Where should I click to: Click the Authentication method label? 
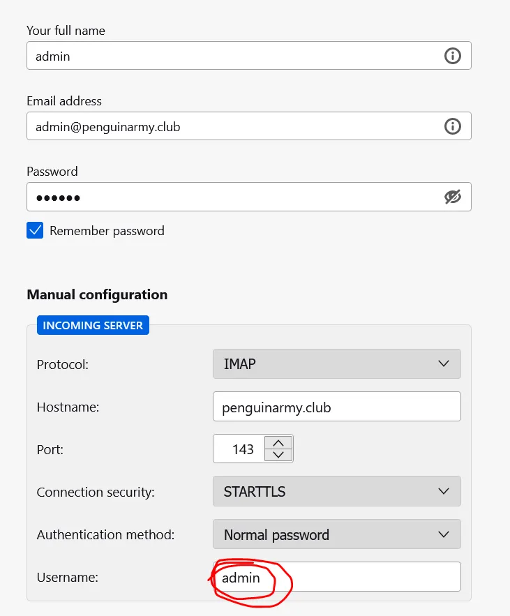[105, 535]
